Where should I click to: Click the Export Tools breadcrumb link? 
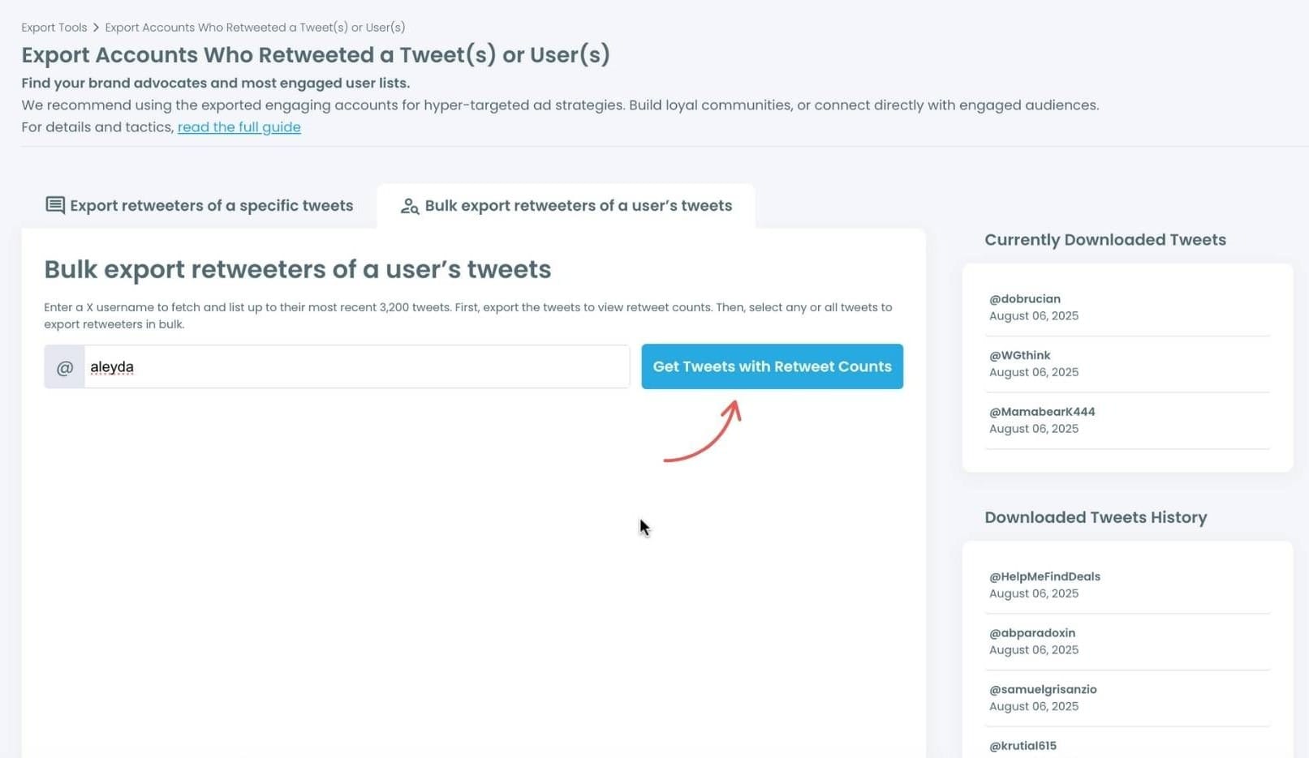(x=54, y=27)
